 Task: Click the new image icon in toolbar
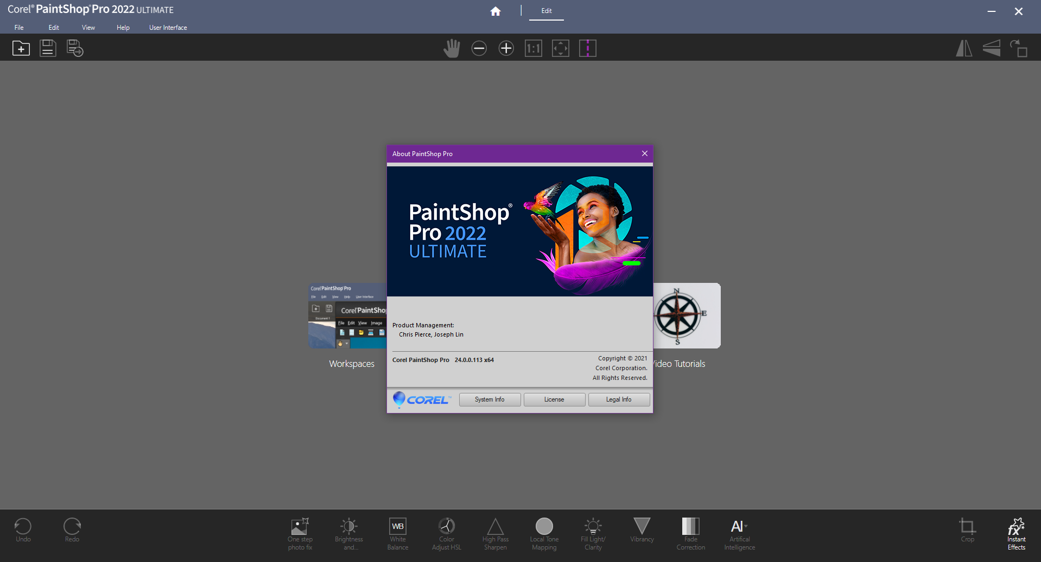pyautogui.click(x=21, y=48)
